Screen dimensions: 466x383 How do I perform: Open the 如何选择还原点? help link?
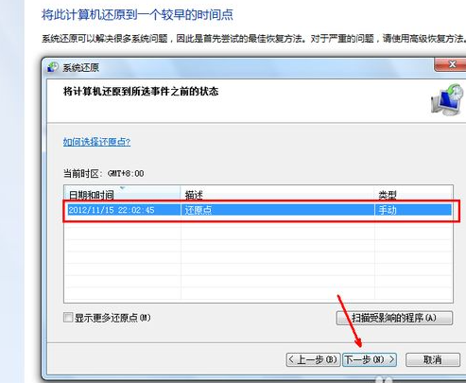click(96, 142)
